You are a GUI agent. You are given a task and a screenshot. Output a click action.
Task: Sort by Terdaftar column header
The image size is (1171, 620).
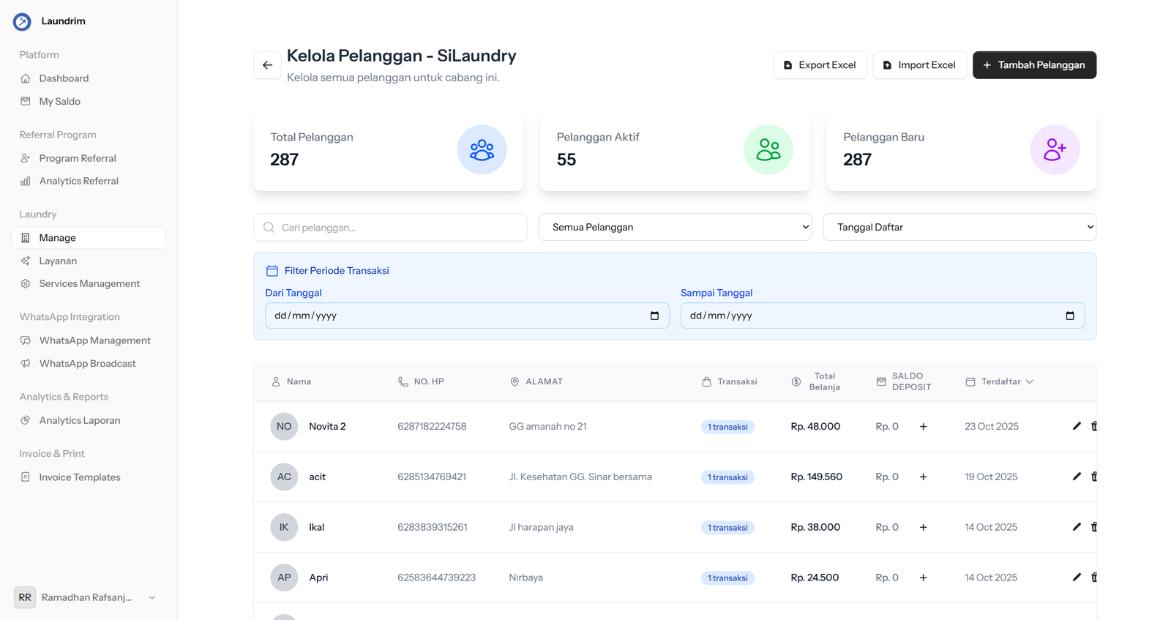pos(1000,381)
